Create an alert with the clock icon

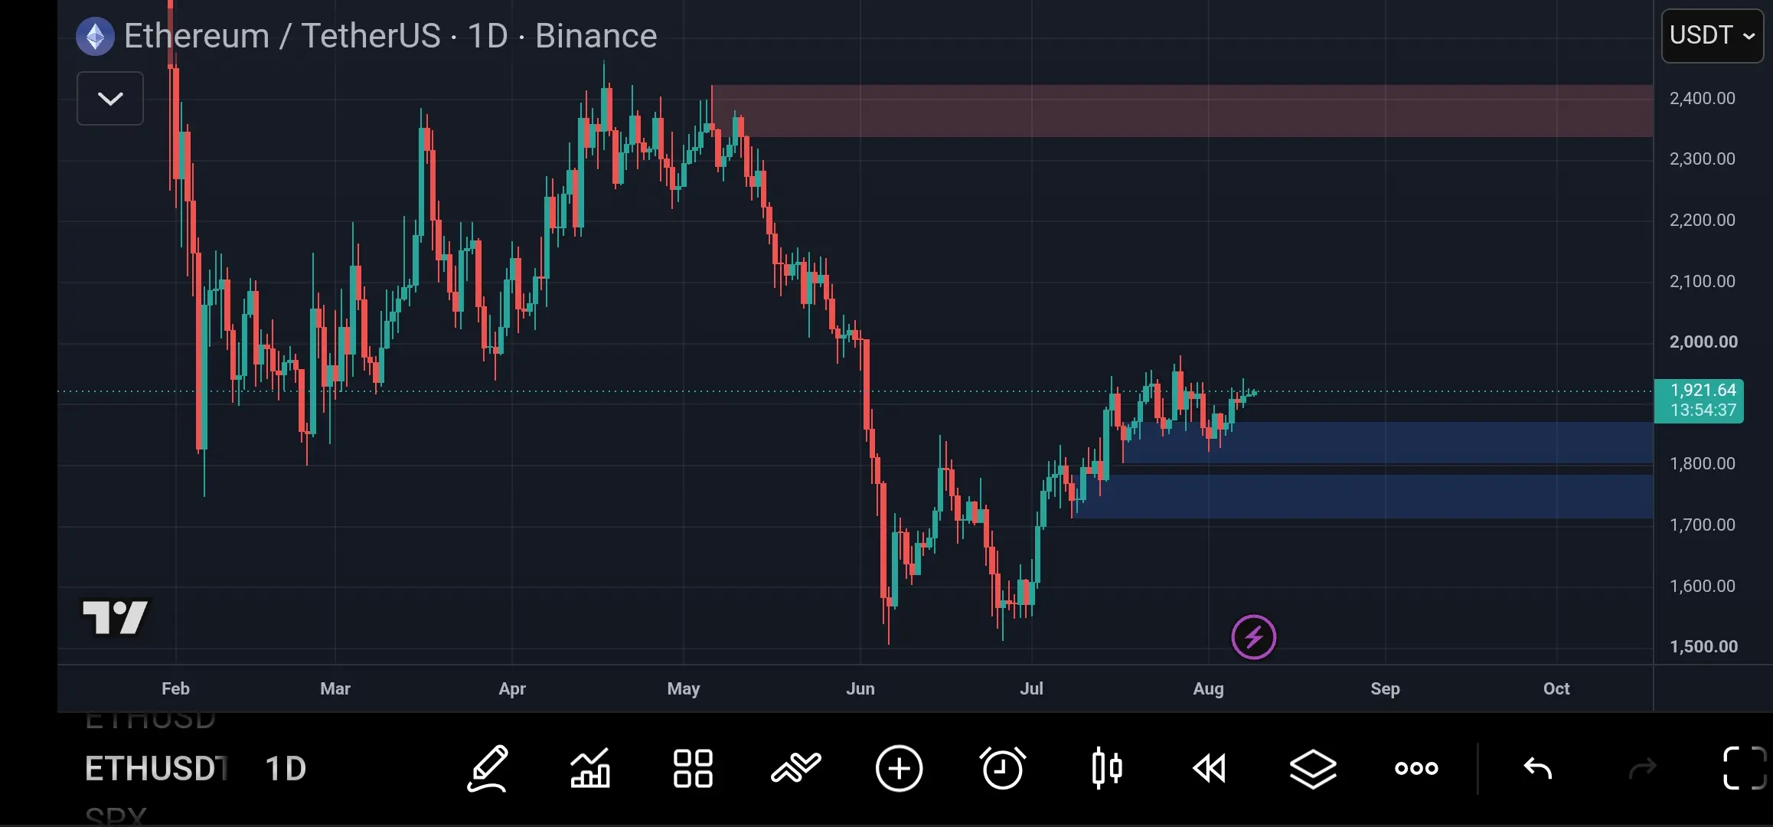tap(1003, 768)
